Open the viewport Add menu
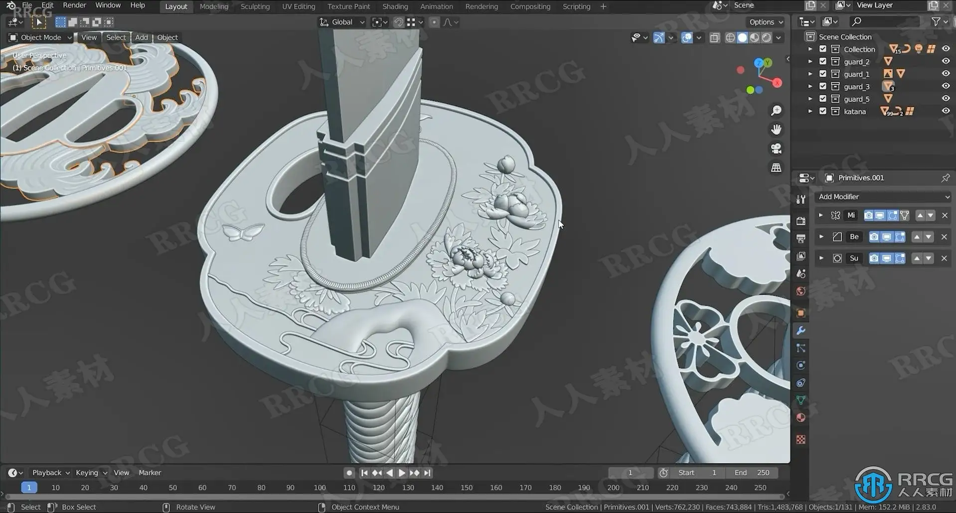 point(142,37)
